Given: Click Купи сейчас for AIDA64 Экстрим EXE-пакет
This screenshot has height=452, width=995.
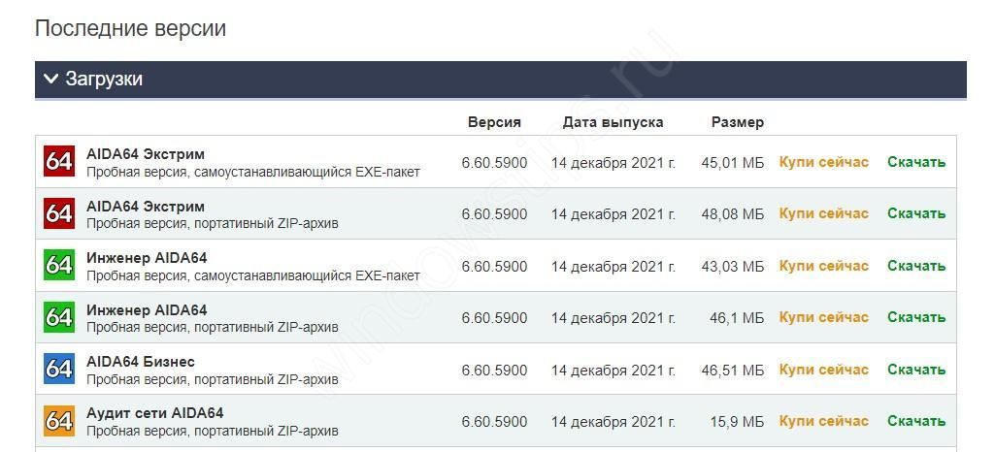Looking at the screenshot, I should [x=823, y=162].
